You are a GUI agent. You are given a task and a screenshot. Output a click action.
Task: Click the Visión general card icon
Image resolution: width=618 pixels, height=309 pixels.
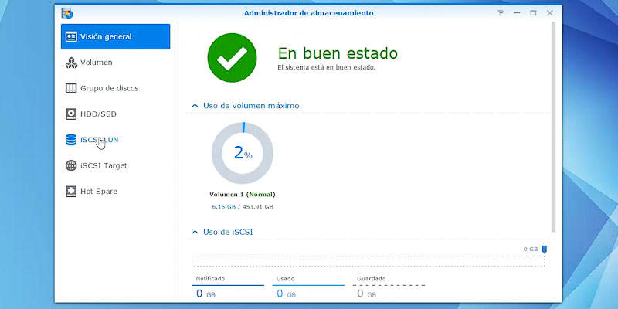coord(71,36)
